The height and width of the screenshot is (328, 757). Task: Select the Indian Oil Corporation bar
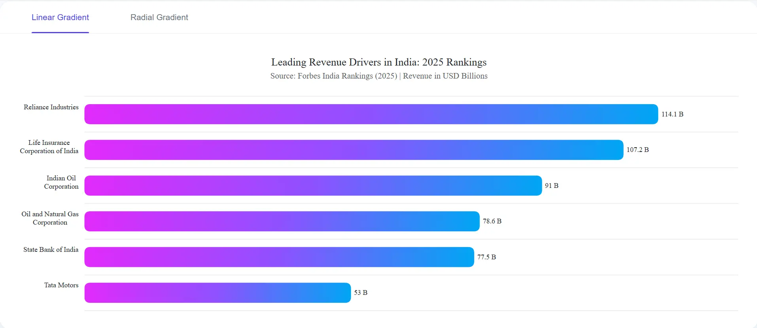[x=313, y=186]
